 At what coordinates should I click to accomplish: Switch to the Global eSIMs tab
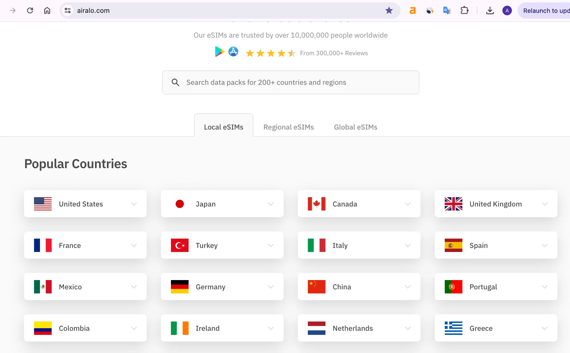point(355,127)
